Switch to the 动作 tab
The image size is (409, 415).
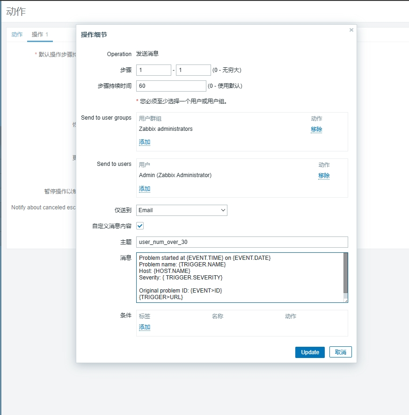tap(17, 35)
